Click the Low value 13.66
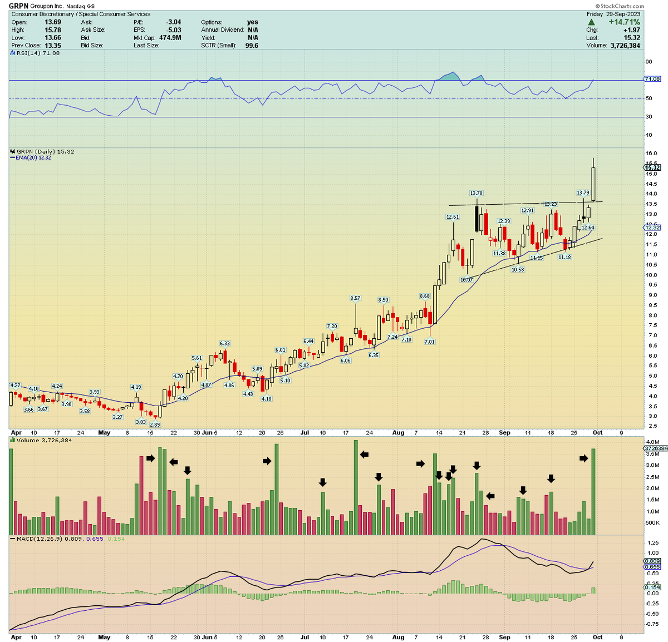668x642 pixels. 53,38
